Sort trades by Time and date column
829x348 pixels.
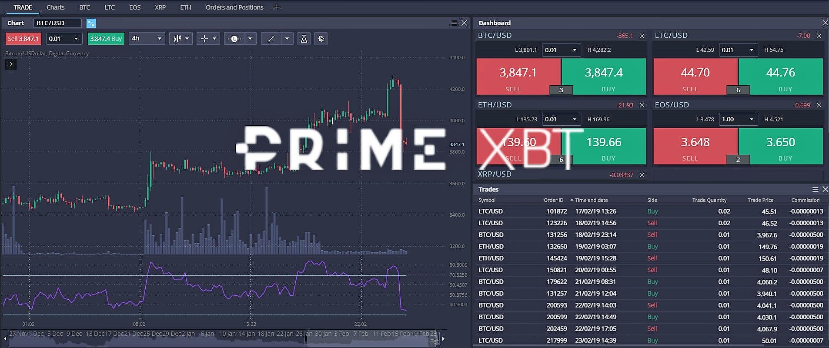point(591,200)
